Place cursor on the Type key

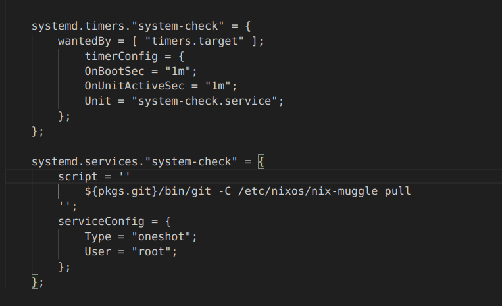pyautogui.click(x=97, y=236)
